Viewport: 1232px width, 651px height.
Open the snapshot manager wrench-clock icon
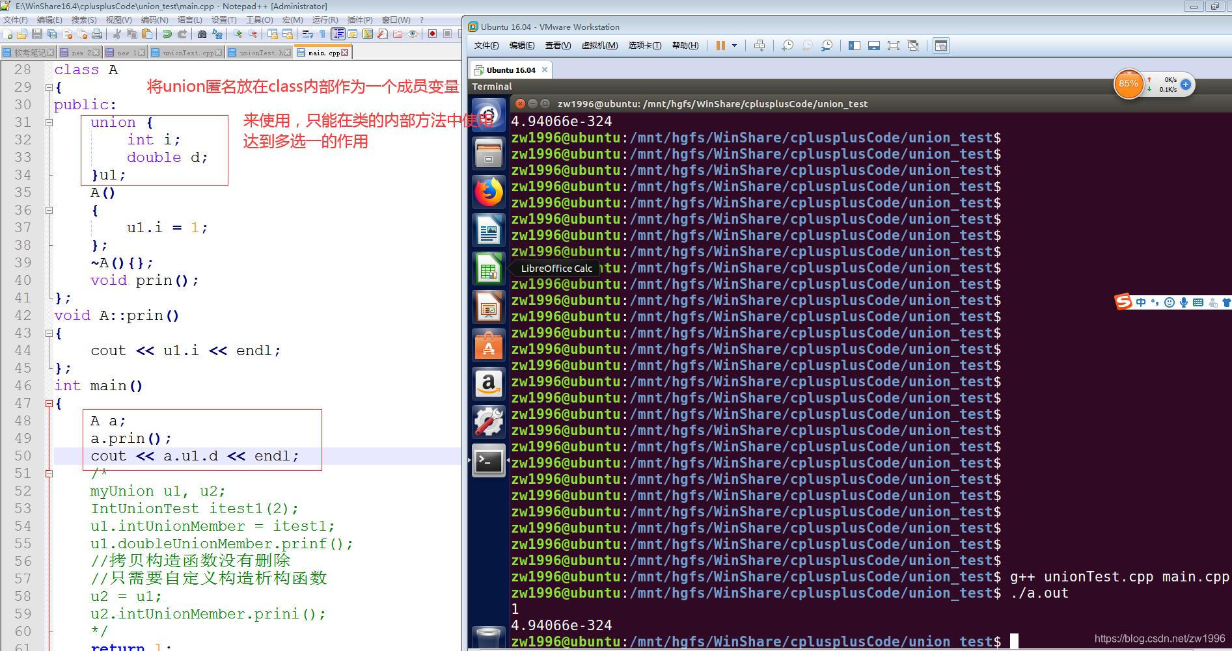coord(827,46)
